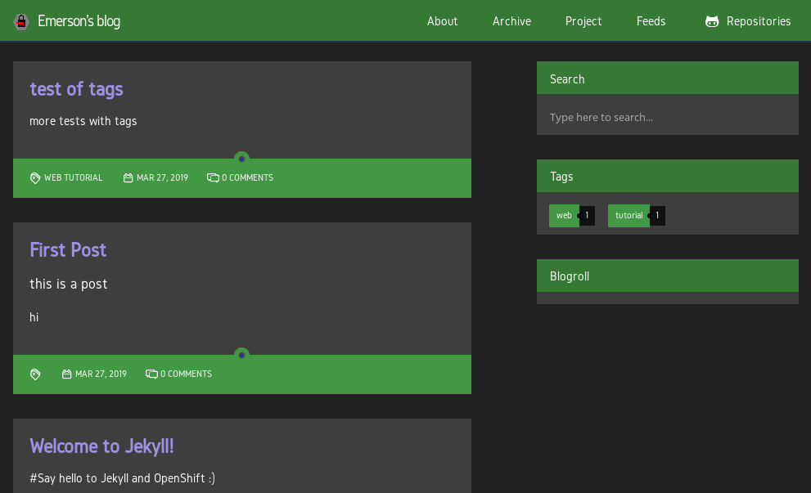Click the 'Emerson's blog' site title

pos(79,21)
